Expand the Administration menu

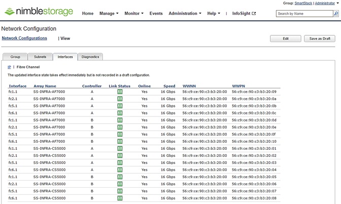185,14
